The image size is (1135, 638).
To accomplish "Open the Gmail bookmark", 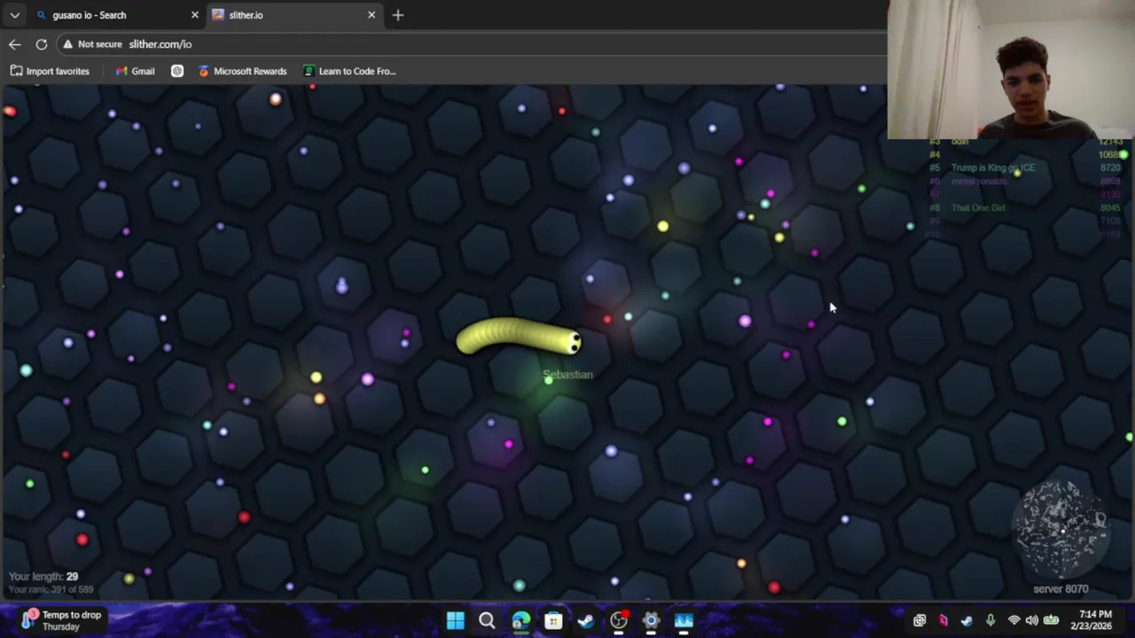I will coord(135,71).
